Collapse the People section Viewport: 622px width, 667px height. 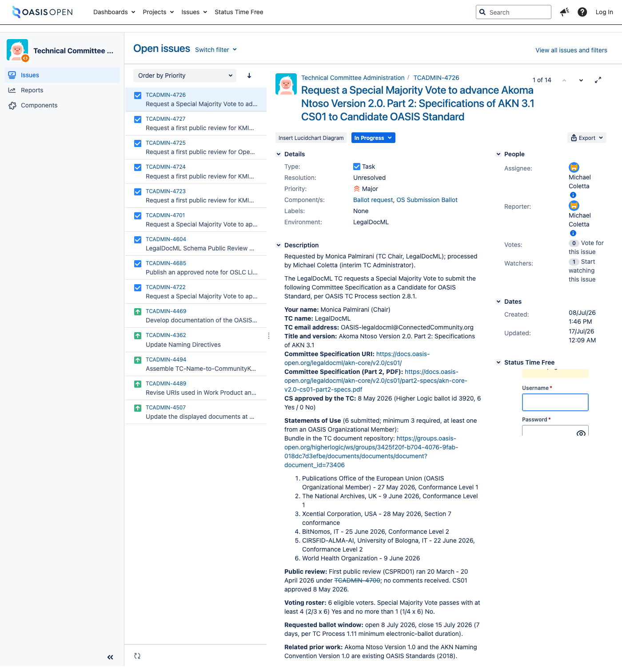pyautogui.click(x=498, y=154)
